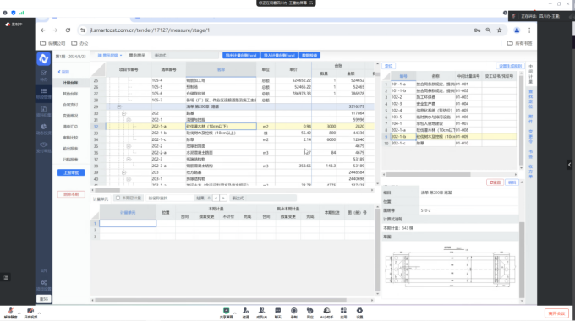Click the site info icon in address bar
Screen dimensions: 575x321
[x=83, y=30]
